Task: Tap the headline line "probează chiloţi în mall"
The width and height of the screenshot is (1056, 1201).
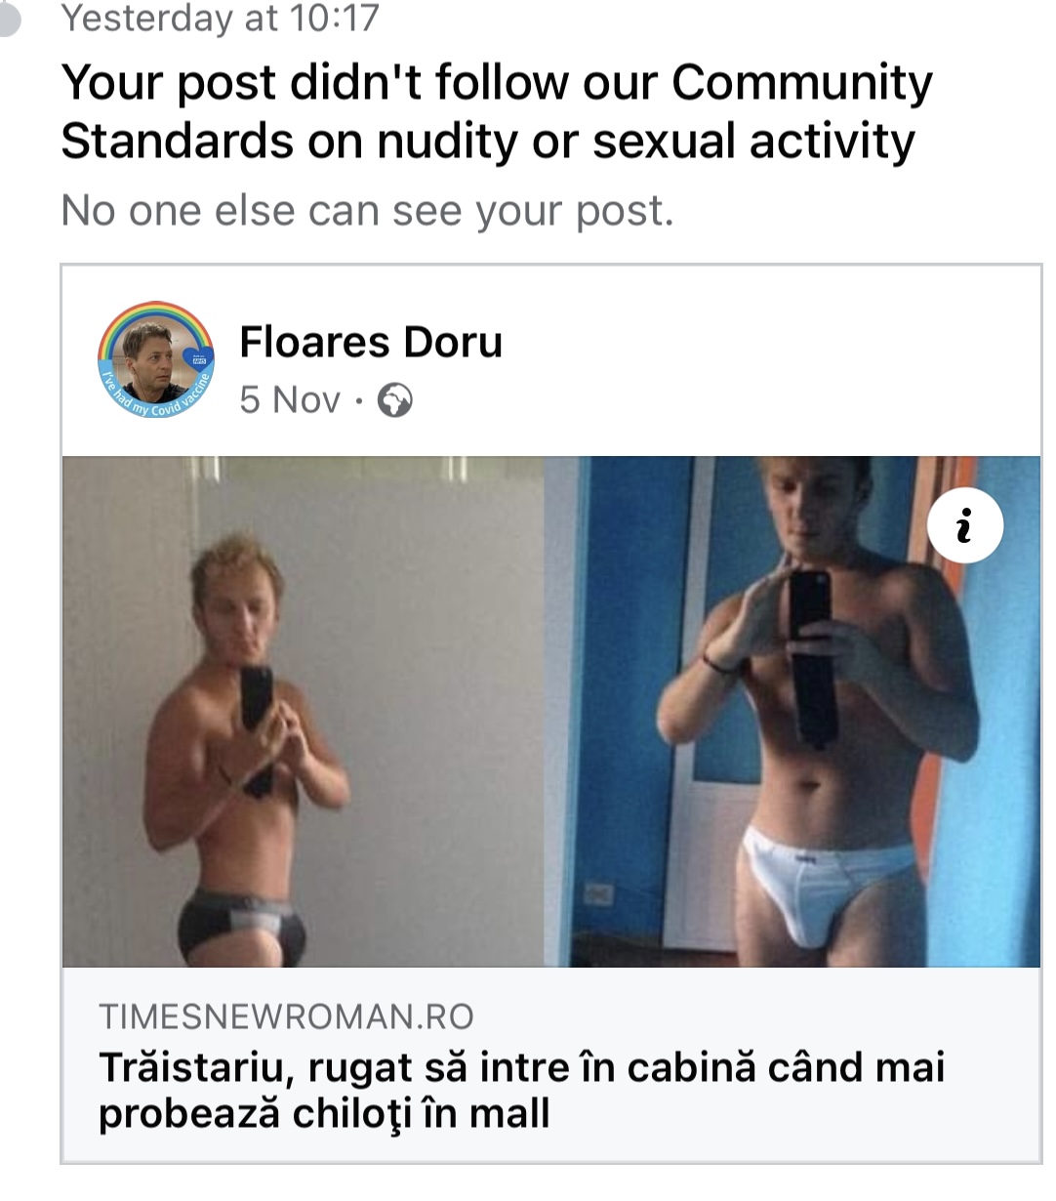Action: click(324, 1113)
